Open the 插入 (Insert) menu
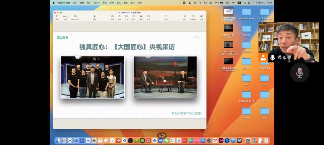This screenshot has width=324, height=145. [x=89, y=3]
